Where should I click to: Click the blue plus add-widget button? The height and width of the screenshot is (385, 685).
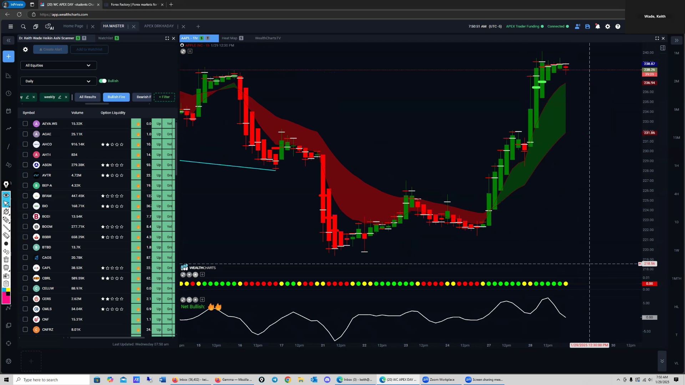[9, 56]
